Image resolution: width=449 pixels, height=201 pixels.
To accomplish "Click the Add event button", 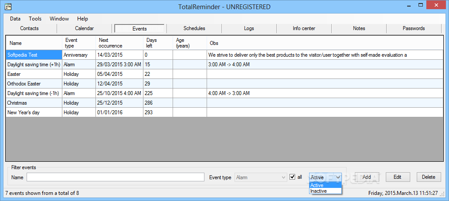I will pyautogui.click(x=367, y=177).
